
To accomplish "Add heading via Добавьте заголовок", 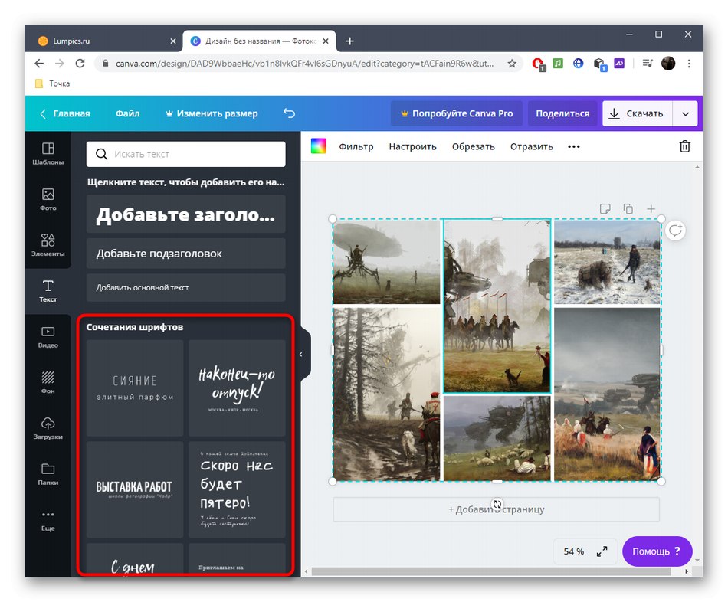I will click(x=185, y=214).
